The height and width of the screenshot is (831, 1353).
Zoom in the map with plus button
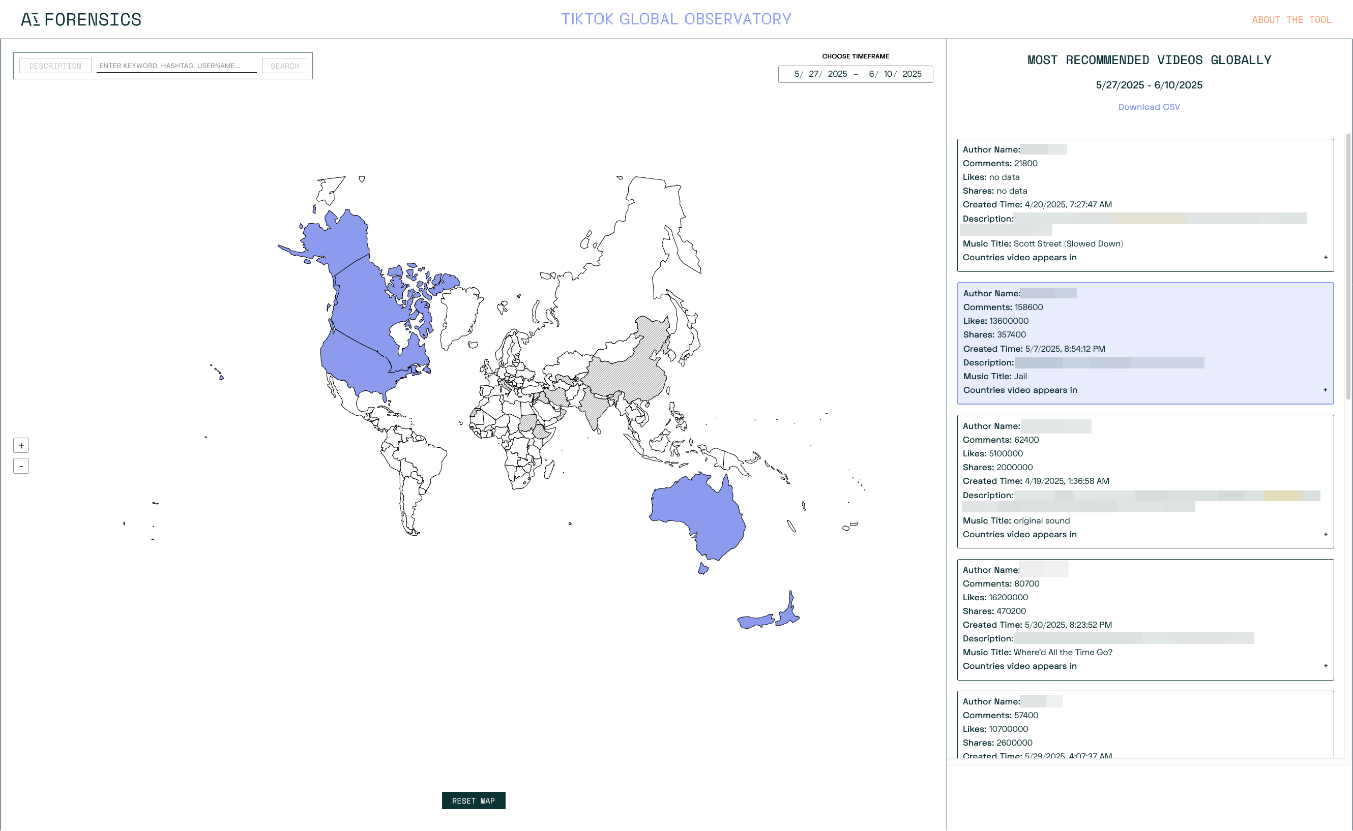(21, 446)
